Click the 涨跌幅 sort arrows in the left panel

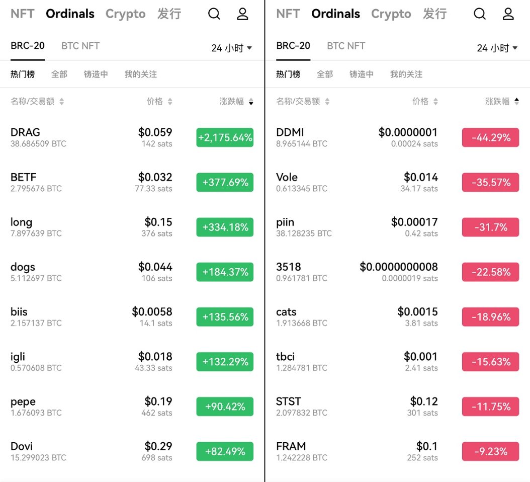coord(251,102)
